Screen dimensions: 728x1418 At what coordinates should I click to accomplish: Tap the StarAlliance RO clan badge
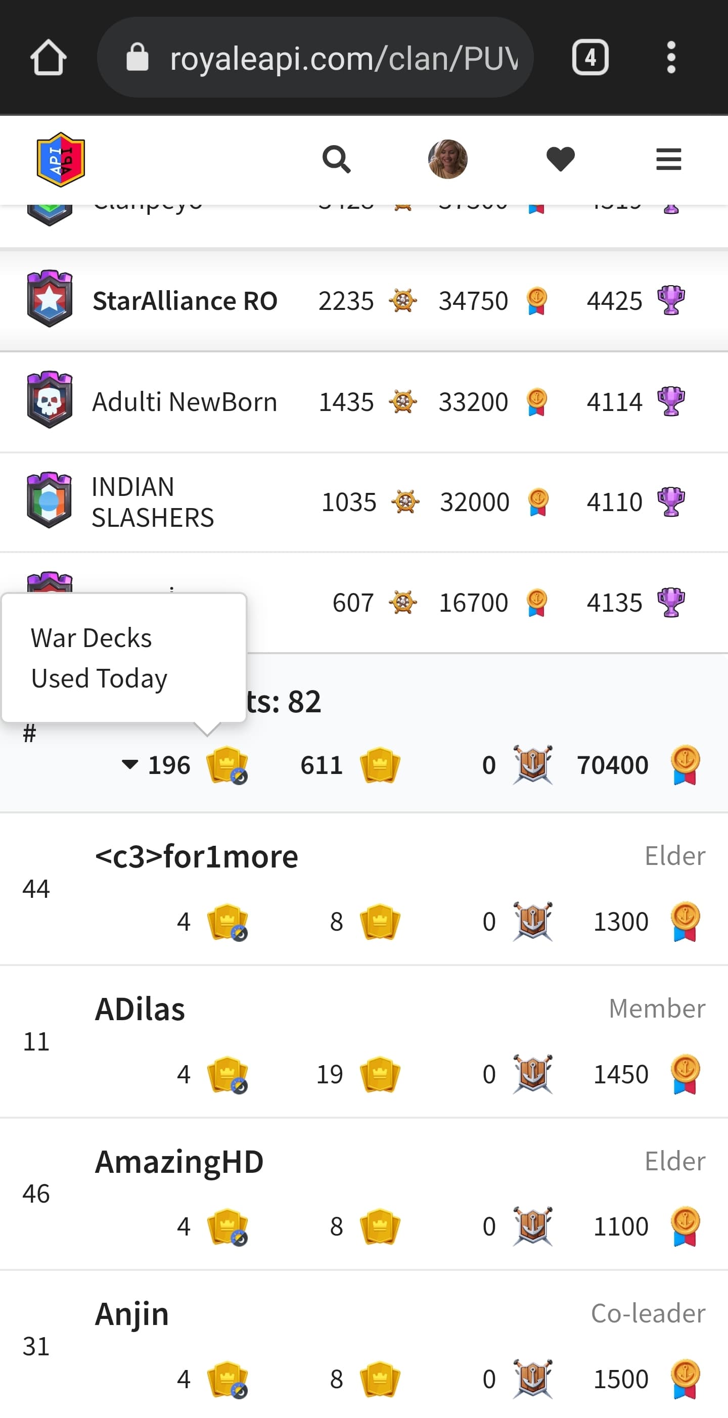50,299
